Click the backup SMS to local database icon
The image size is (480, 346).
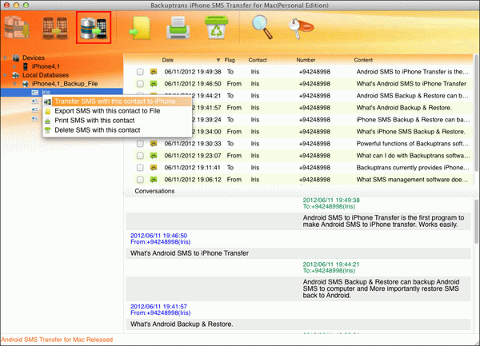[17, 28]
